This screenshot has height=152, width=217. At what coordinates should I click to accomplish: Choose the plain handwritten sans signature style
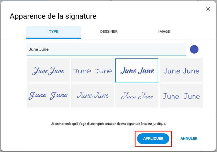pyautogui.click(x=181, y=70)
